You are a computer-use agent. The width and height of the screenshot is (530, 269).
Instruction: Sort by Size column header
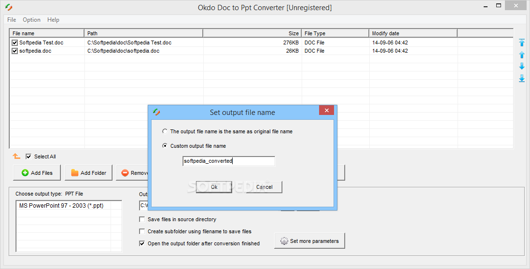coord(252,33)
